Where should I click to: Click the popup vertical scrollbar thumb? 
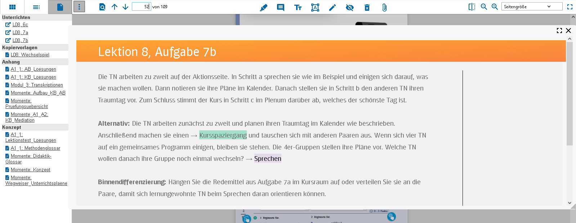(570, 93)
